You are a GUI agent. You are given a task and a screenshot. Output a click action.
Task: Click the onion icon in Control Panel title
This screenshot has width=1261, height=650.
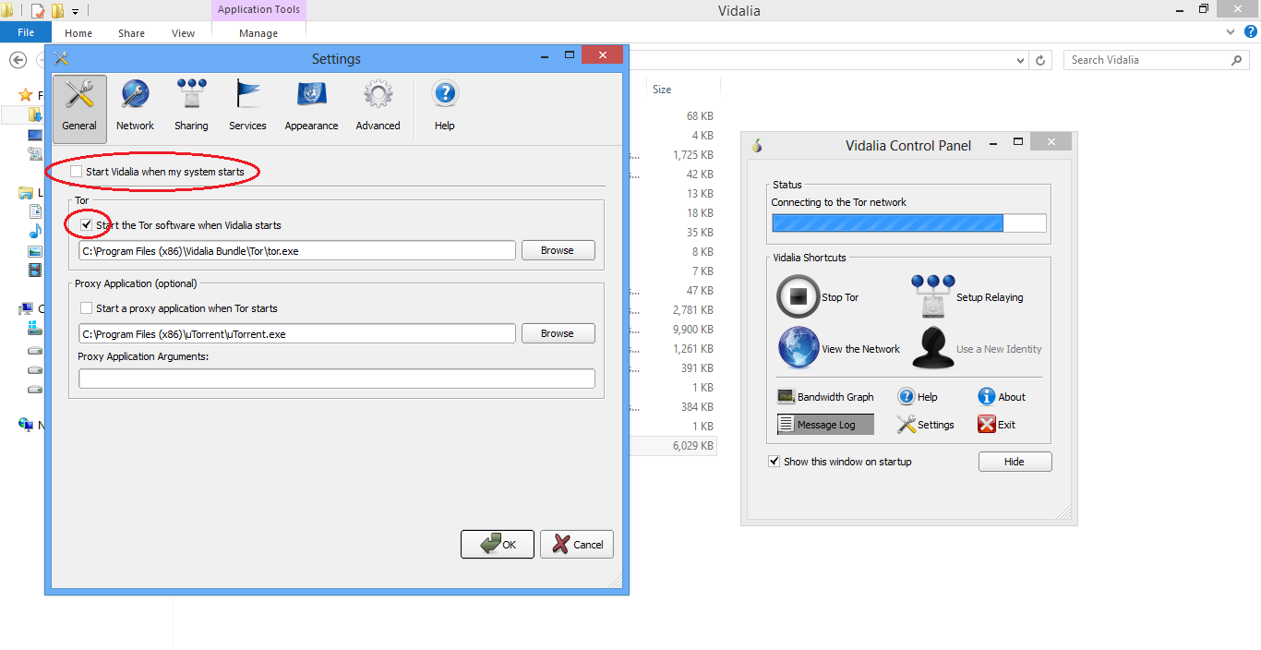point(757,145)
